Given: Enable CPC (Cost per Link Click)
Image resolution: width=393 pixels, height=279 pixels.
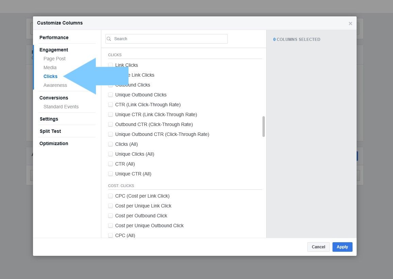Looking at the screenshot, I should pos(110,196).
